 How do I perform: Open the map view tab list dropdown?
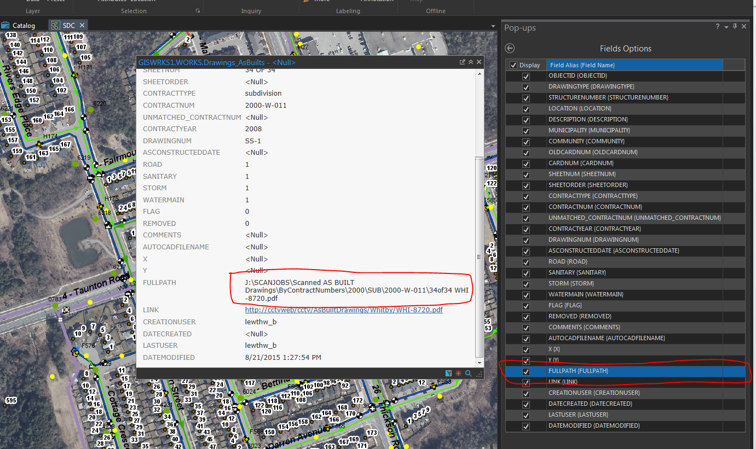click(493, 26)
